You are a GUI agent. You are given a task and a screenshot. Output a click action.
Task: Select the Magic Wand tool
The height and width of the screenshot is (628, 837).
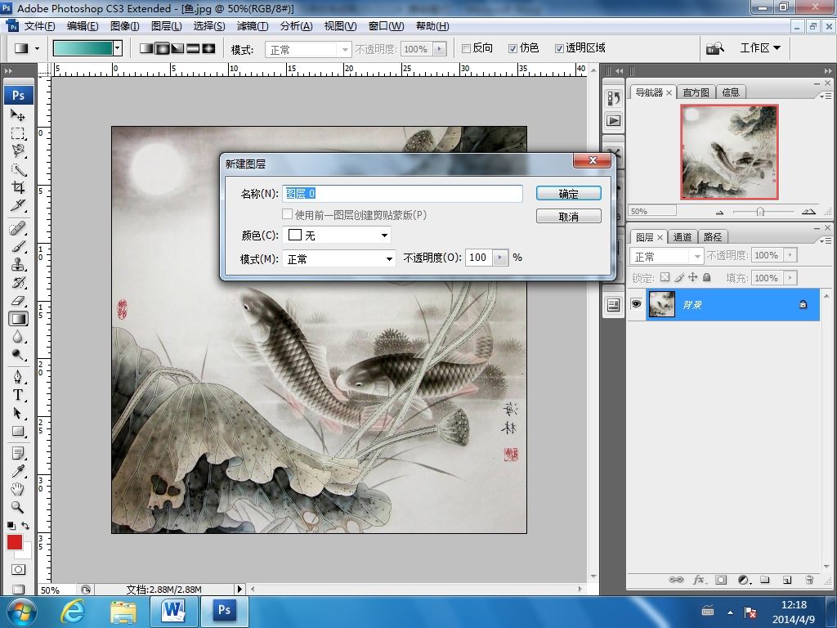tap(18, 169)
